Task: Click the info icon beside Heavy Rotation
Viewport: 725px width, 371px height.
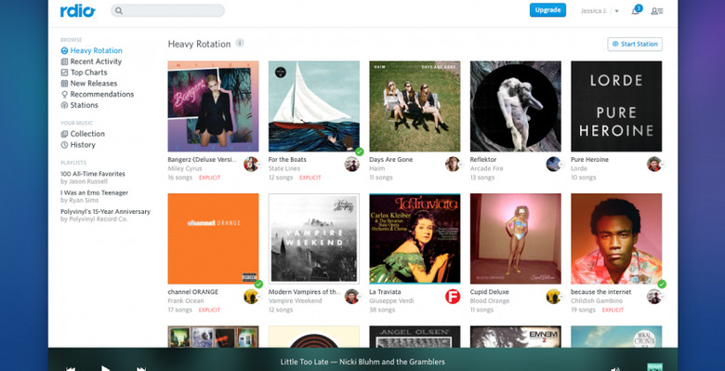Action: (x=240, y=43)
